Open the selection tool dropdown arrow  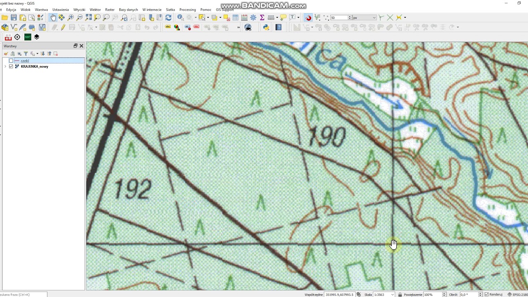[x=208, y=17]
